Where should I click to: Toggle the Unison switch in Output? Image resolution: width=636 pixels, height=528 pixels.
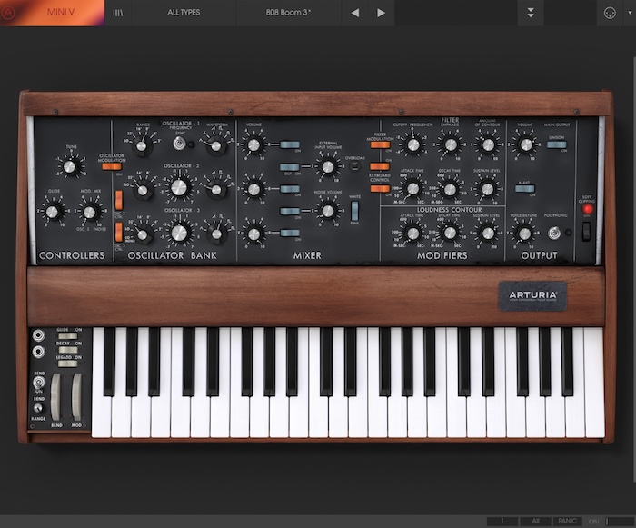click(556, 144)
